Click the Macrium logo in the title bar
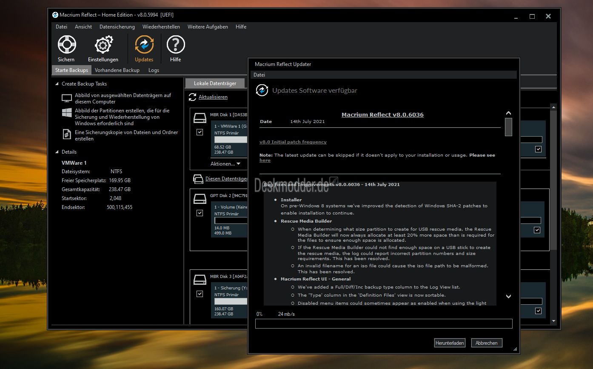 point(55,15)
